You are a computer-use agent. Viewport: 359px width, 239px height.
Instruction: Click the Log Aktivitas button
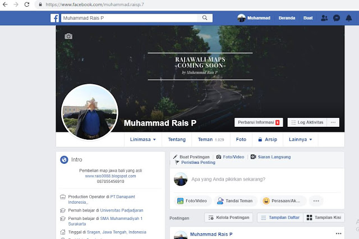(x=307, y=122)
